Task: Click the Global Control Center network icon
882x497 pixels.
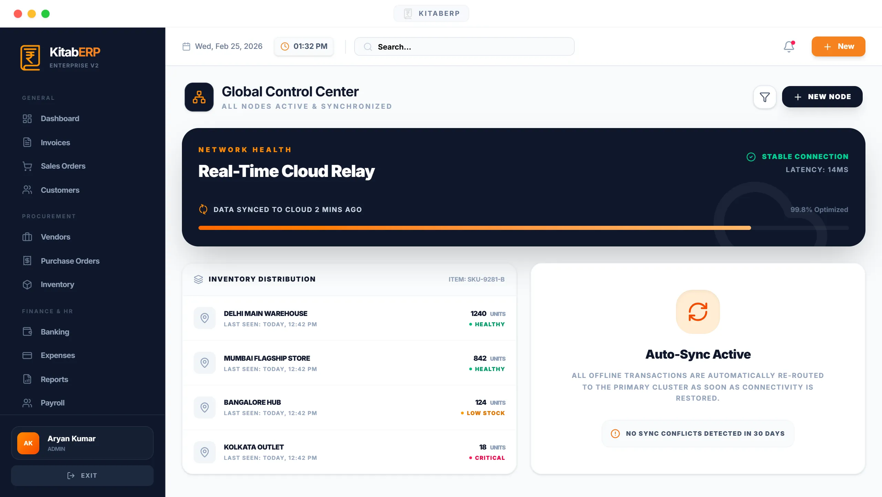Action: [199, 97]
